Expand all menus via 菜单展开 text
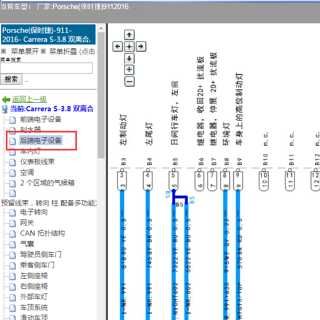This screenshot has height=320, width=320. pyautogui.click(x=25, y=51)
